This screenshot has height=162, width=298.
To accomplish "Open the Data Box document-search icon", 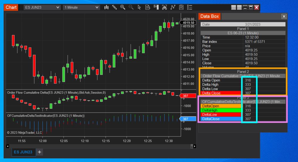I will (148, 7).
